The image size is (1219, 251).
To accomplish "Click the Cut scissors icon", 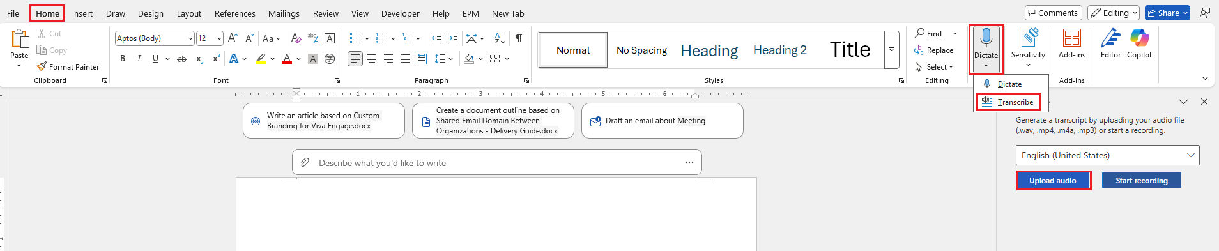I will (x=42, y=34).
